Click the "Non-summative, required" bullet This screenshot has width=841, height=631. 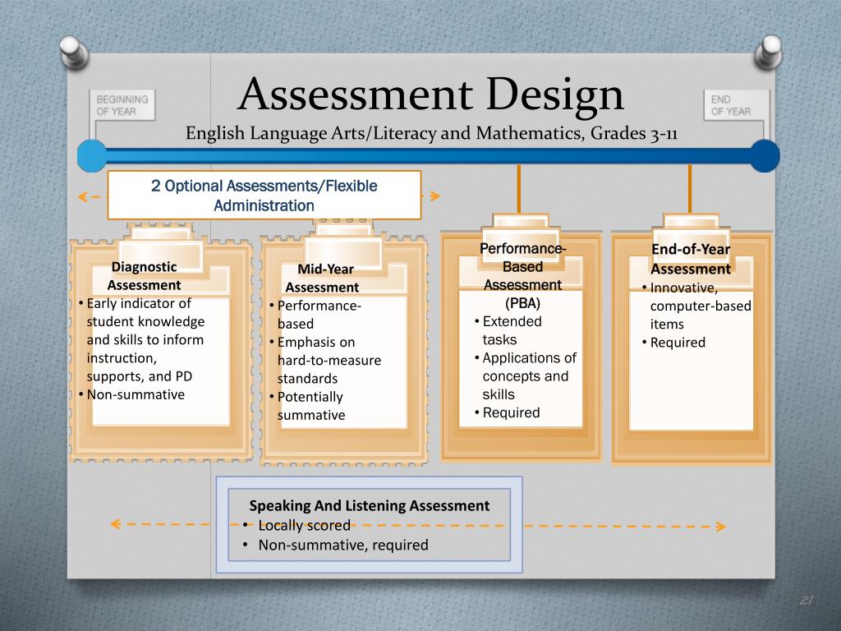point(335,546)
